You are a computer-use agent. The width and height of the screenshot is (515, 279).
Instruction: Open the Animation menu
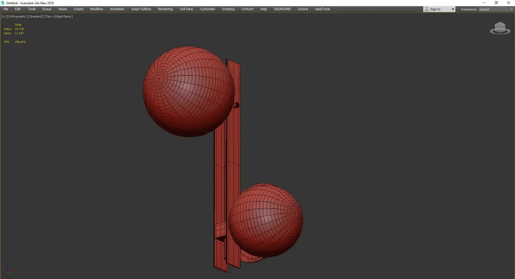pos(117,9)
